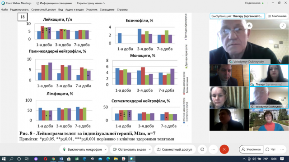289x162 pixels.
Task: Stop video with Остановить видео
Action: [x=130, y=149]
